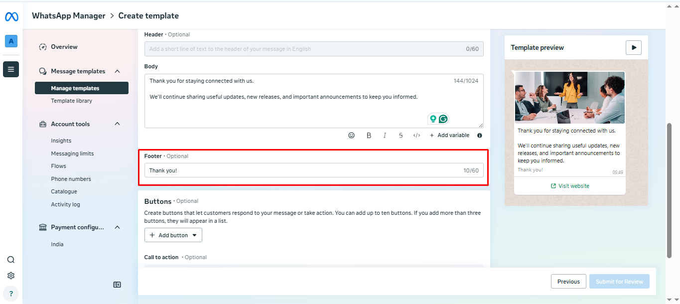Click the variable info icon
680x304 pixels.
(x=480, y=135)
